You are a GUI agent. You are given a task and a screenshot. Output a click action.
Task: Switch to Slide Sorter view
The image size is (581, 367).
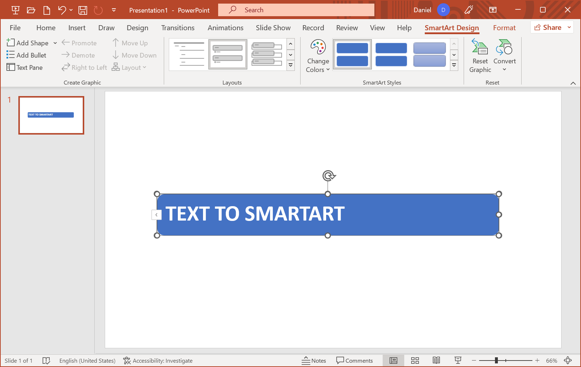pos(415,360)
